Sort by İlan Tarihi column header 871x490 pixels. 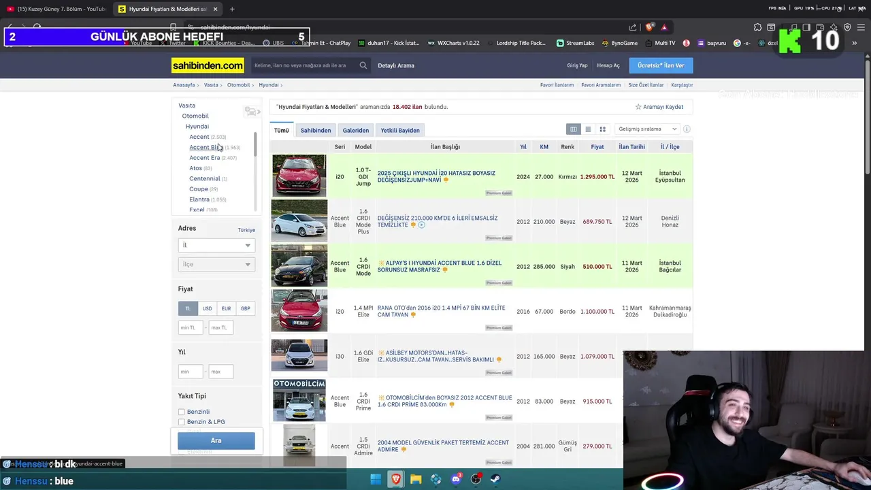pos(632,147)
